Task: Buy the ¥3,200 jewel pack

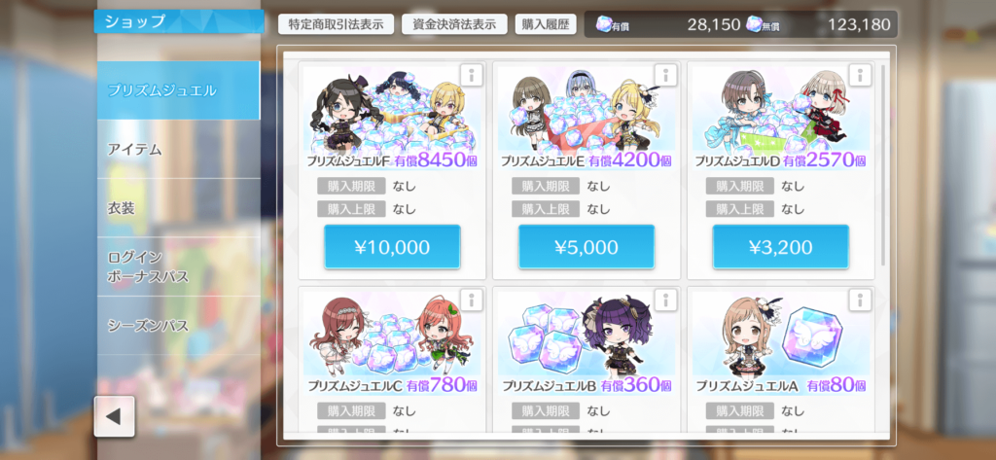Action: (781, 246)
